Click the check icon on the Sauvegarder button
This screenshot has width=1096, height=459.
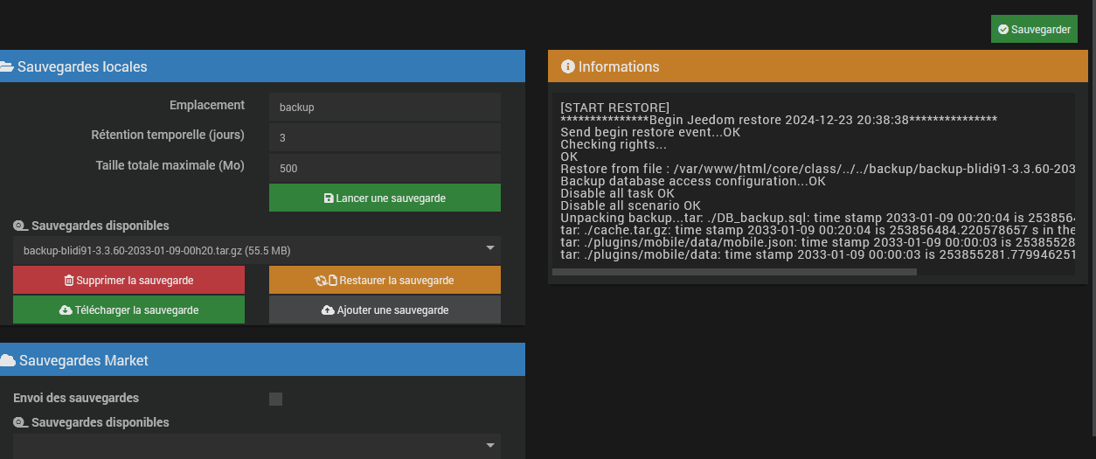[1003, 30]
